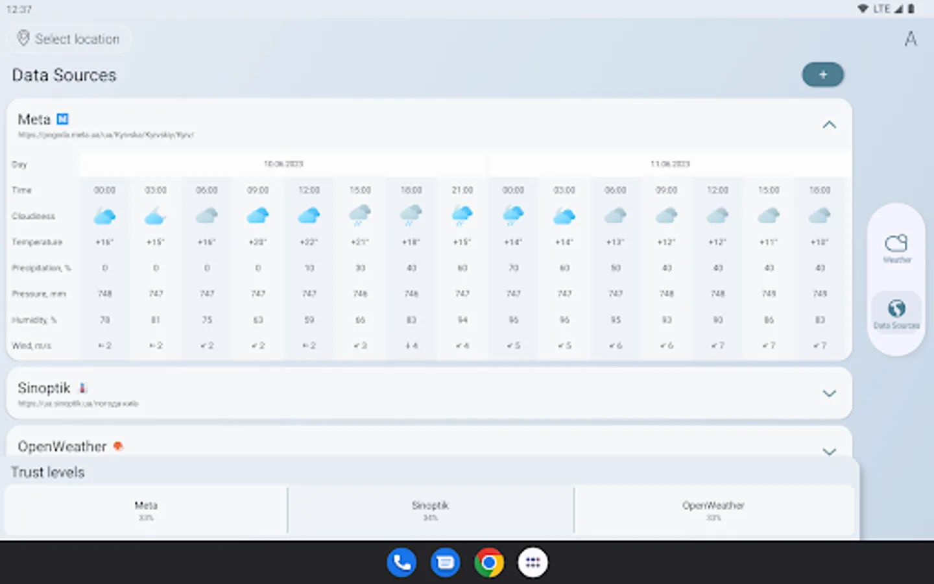This screenshot has width=934, height=584.
Task: Click the cloudiness icon for 03:00 on 10.06.2023
Action: pyautogui.click(x=156, y=215)
